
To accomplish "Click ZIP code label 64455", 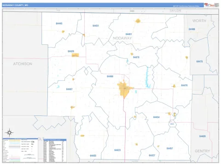I will pos(93,155).
